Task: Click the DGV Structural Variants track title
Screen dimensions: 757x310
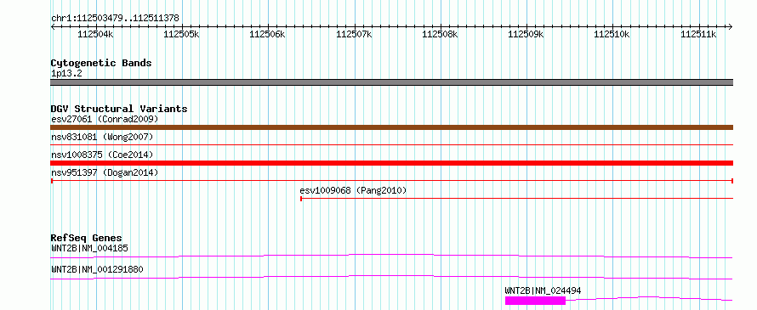Action: point(119,109)
